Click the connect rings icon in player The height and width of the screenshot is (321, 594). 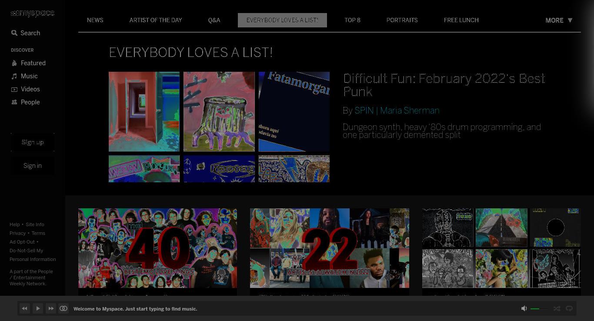[x=63, y=308]
